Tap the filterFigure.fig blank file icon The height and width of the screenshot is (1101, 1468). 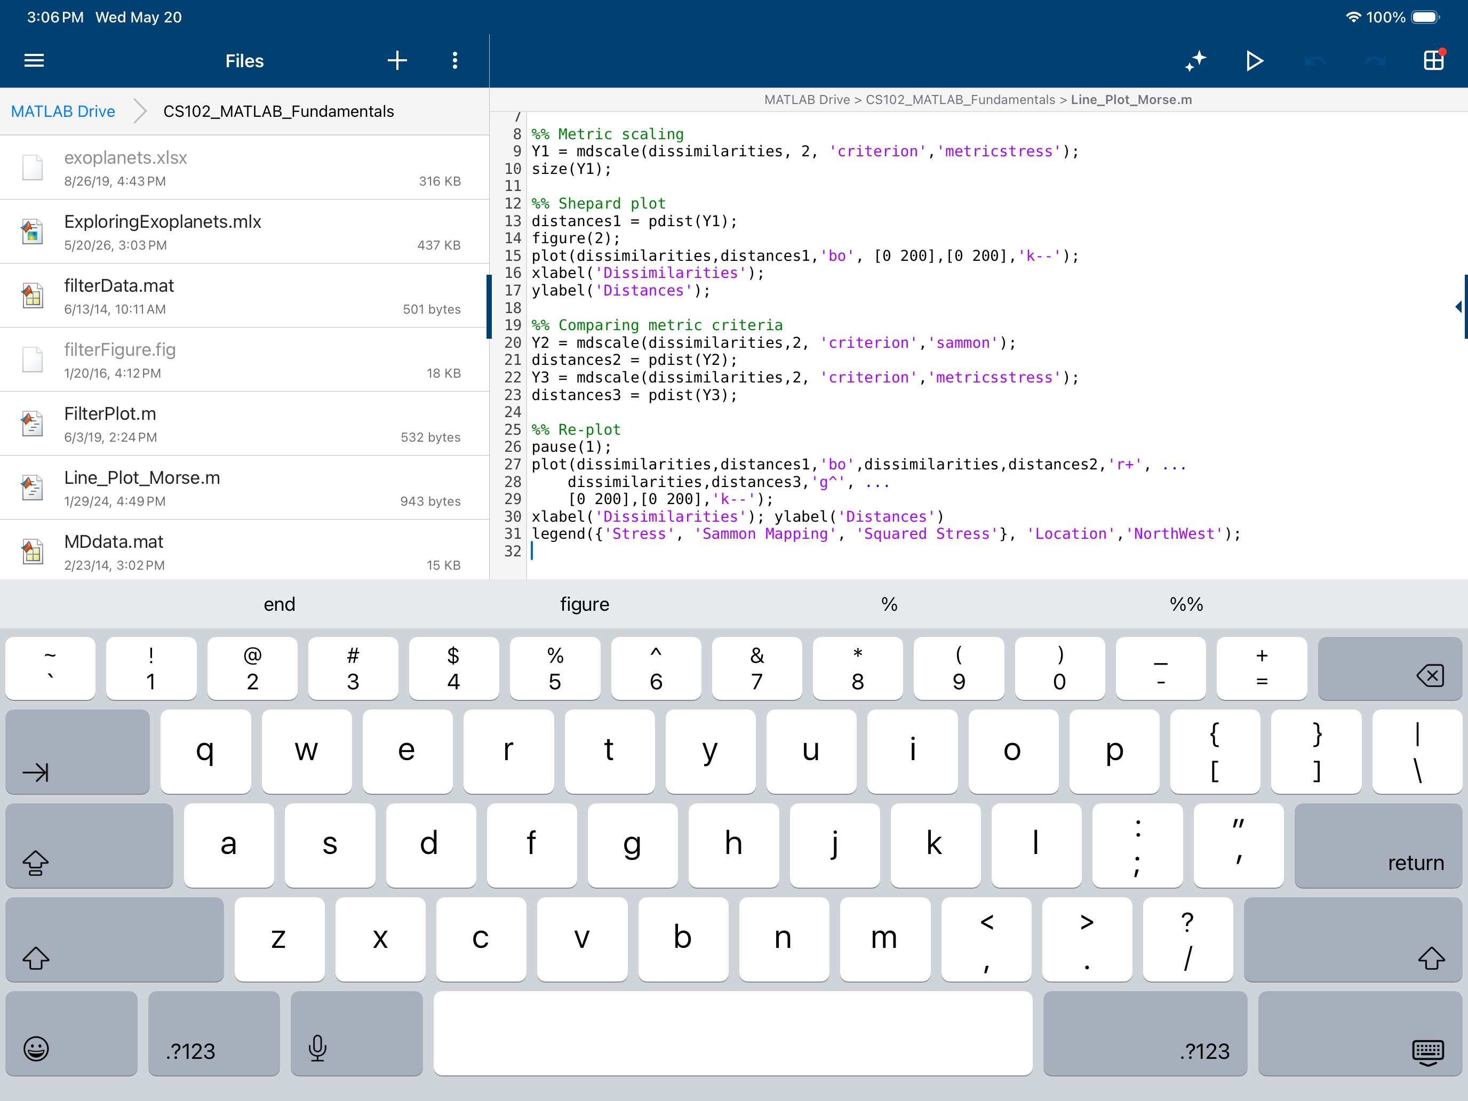(x=32, y=360)
